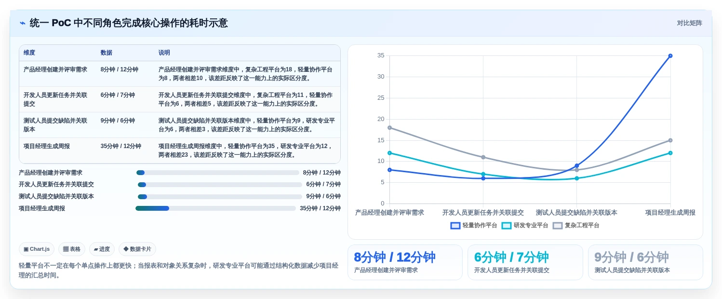The width and height of the screenshot is (722, 299).
Task: Click the gray 11 data point at 开发人员更新任务
Action: click(483, 157)
